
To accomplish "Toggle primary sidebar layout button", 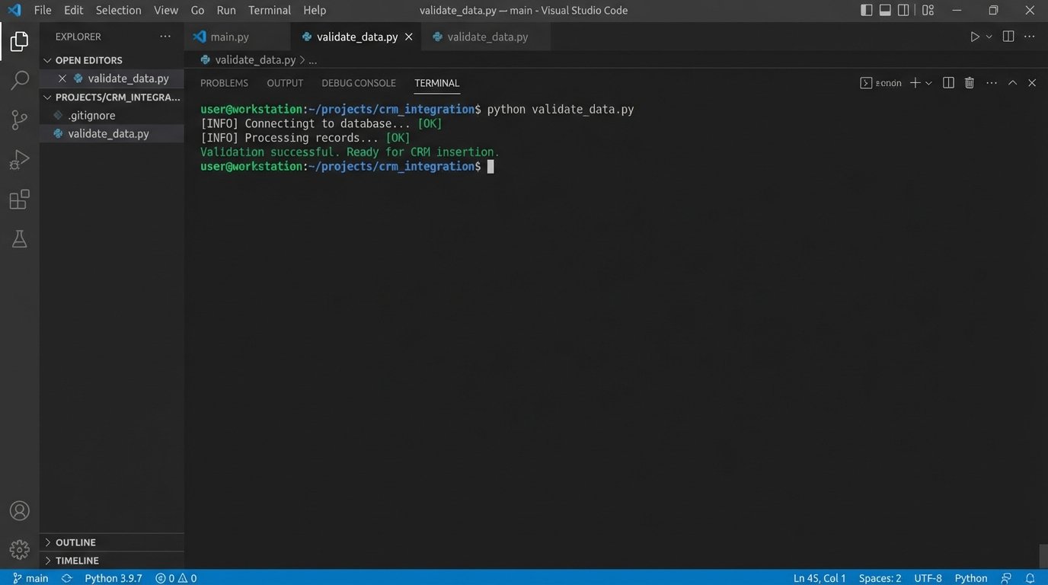I will (867, 10).
